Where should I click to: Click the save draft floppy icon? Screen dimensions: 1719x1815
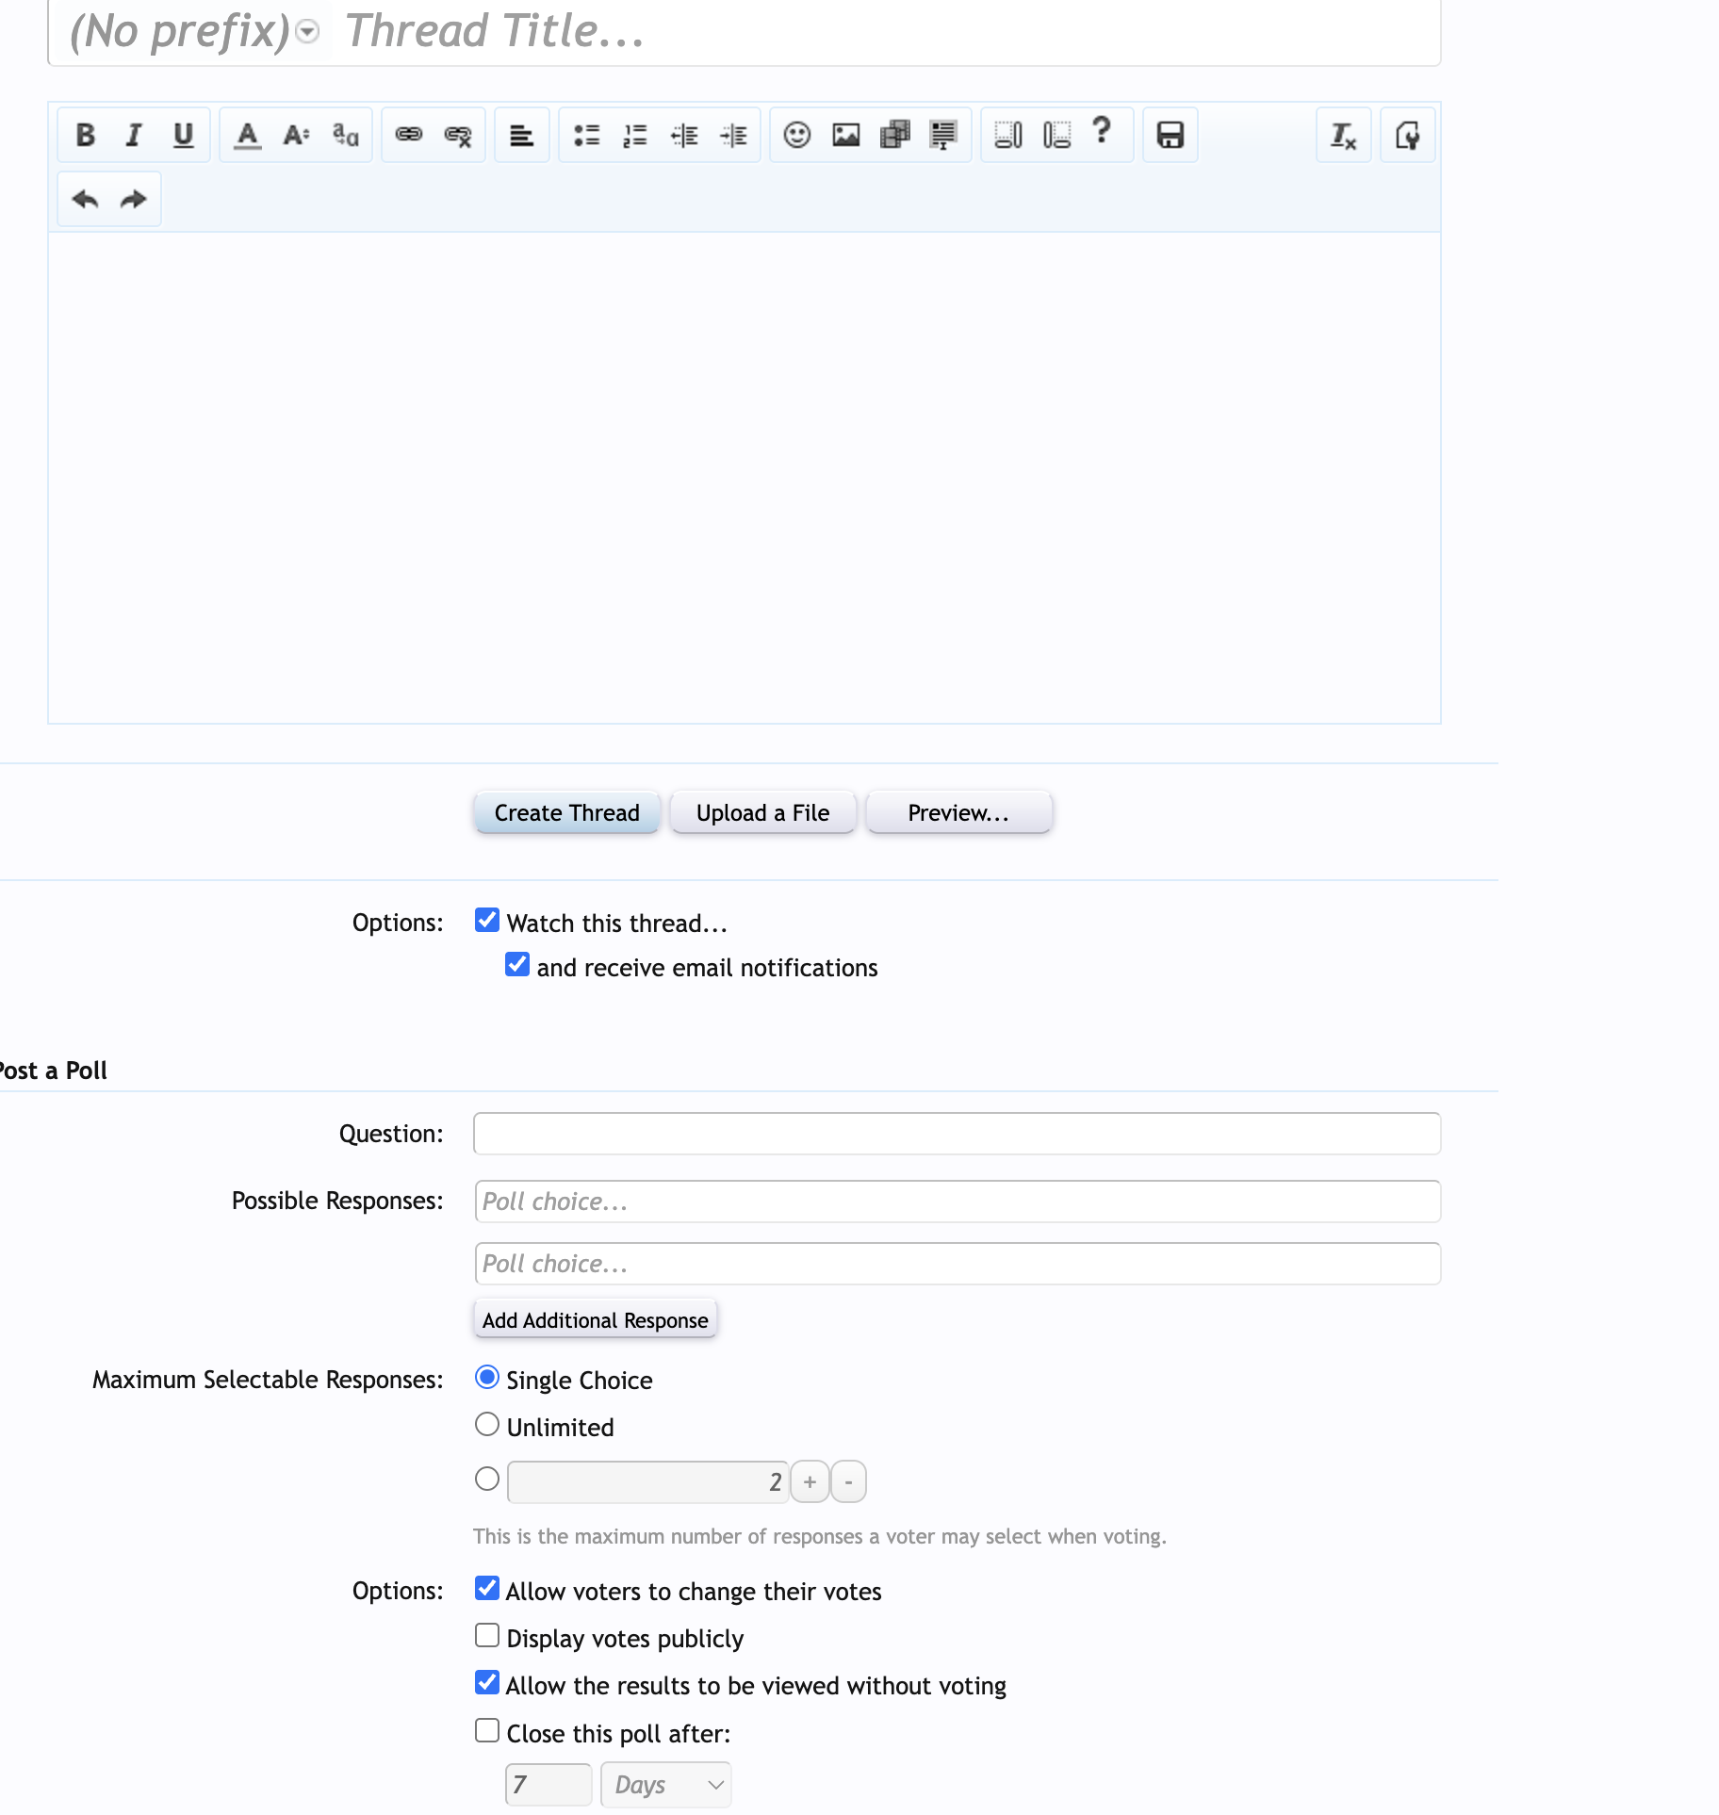point(1170,136)
